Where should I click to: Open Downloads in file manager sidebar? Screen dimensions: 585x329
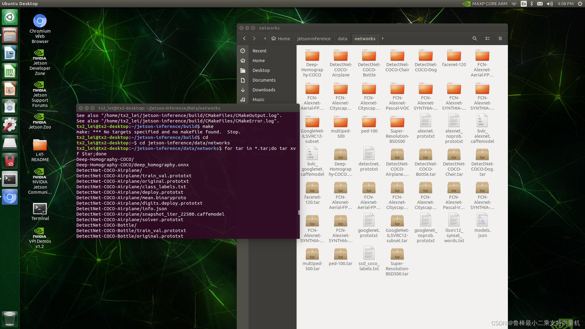pyautogui.click(x=267, y=90)
